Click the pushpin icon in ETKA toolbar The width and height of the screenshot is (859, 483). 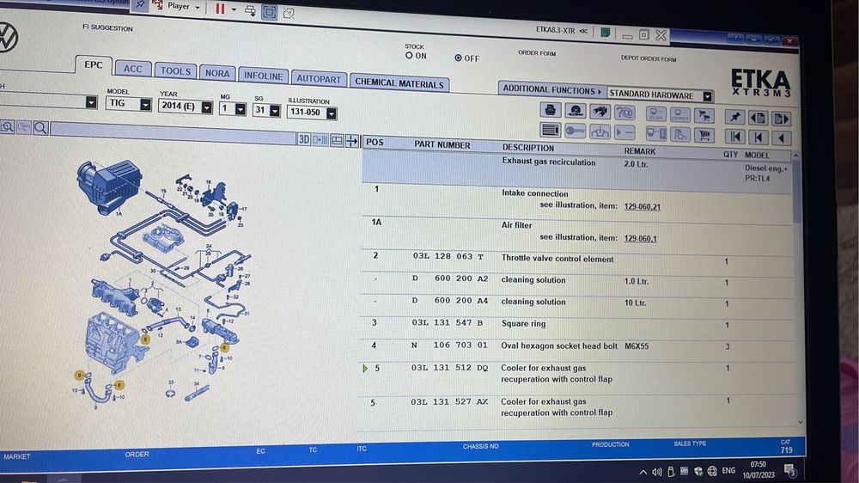click(x=734, y=117)
